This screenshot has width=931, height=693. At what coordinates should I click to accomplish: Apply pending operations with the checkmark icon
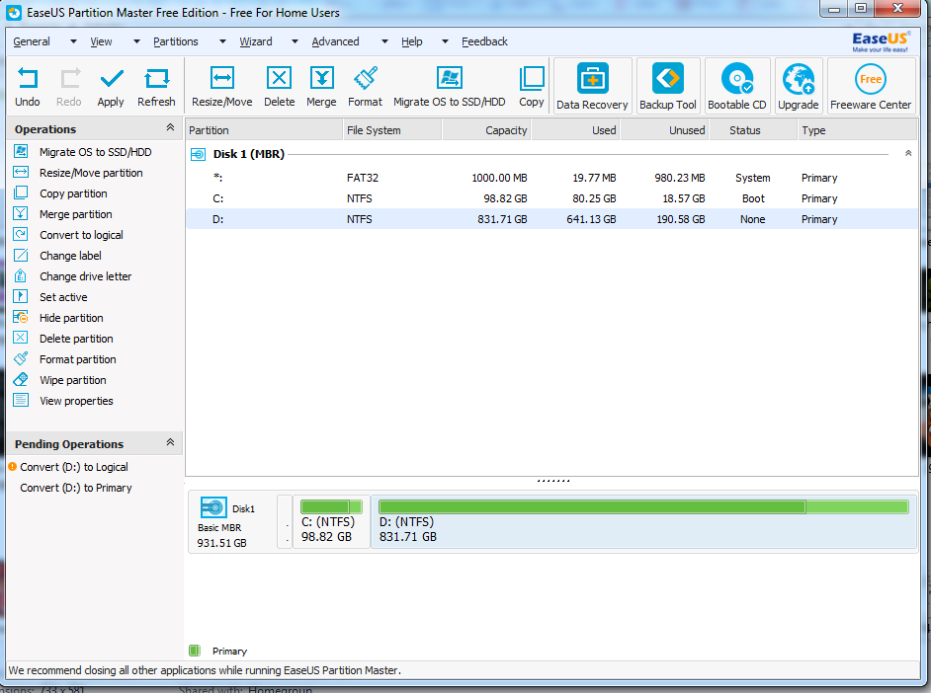click(111, 79)
